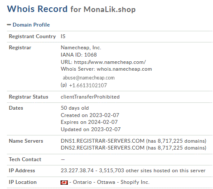Click Namecheap, Inc. registrar name
Screen dimensions: 213x189
(81, 48)
